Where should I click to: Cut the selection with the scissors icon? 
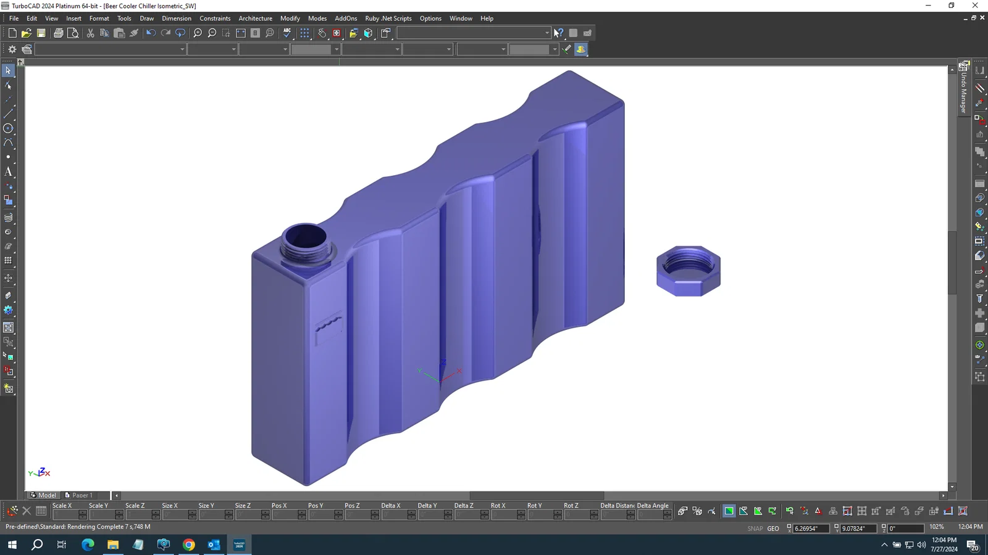point(90,33)
